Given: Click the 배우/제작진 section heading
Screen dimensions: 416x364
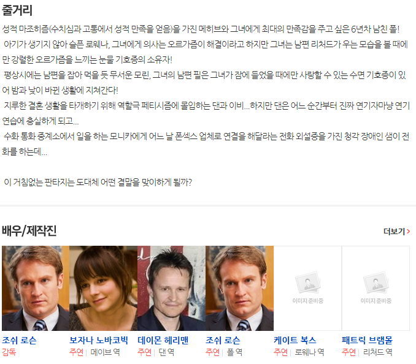Looking at the screenshot, I should (x=29, y=231).
